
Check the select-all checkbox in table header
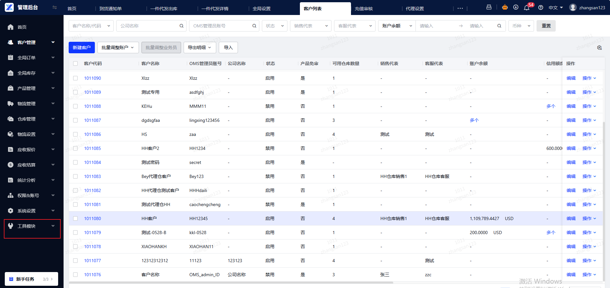point(75,63)
